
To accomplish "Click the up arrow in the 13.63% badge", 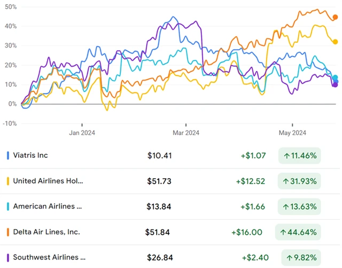I will (287, 206).
